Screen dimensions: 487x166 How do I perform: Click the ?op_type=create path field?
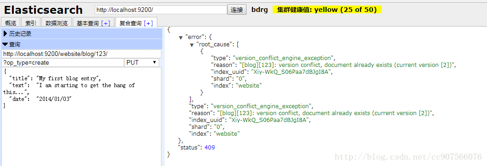click(63, 62)
